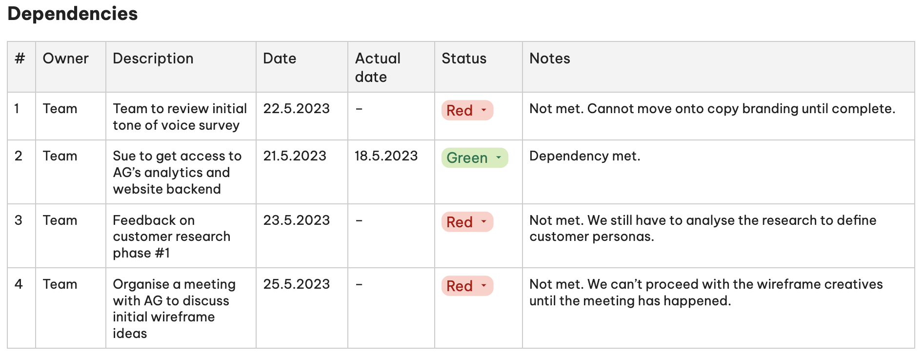Click the Red status pill on row 4

pos(461,286)
